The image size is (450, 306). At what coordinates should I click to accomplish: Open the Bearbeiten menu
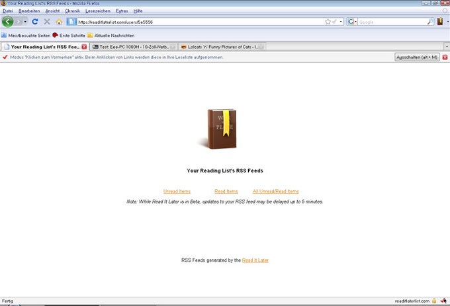pyautogui.click(x=29, y=11)
